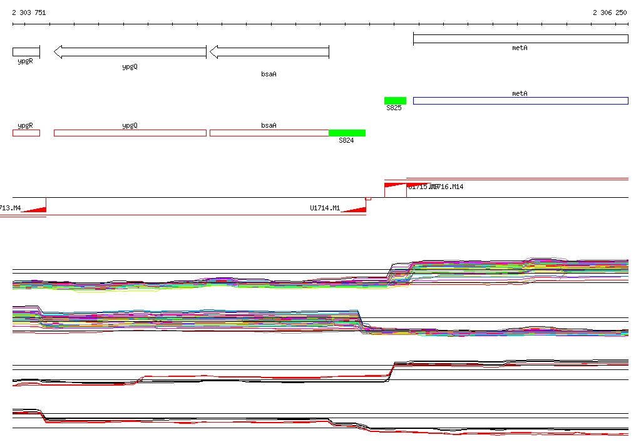Click the S825 label
Viewport: 641px width, 447px height.
(x=394, y=108)
